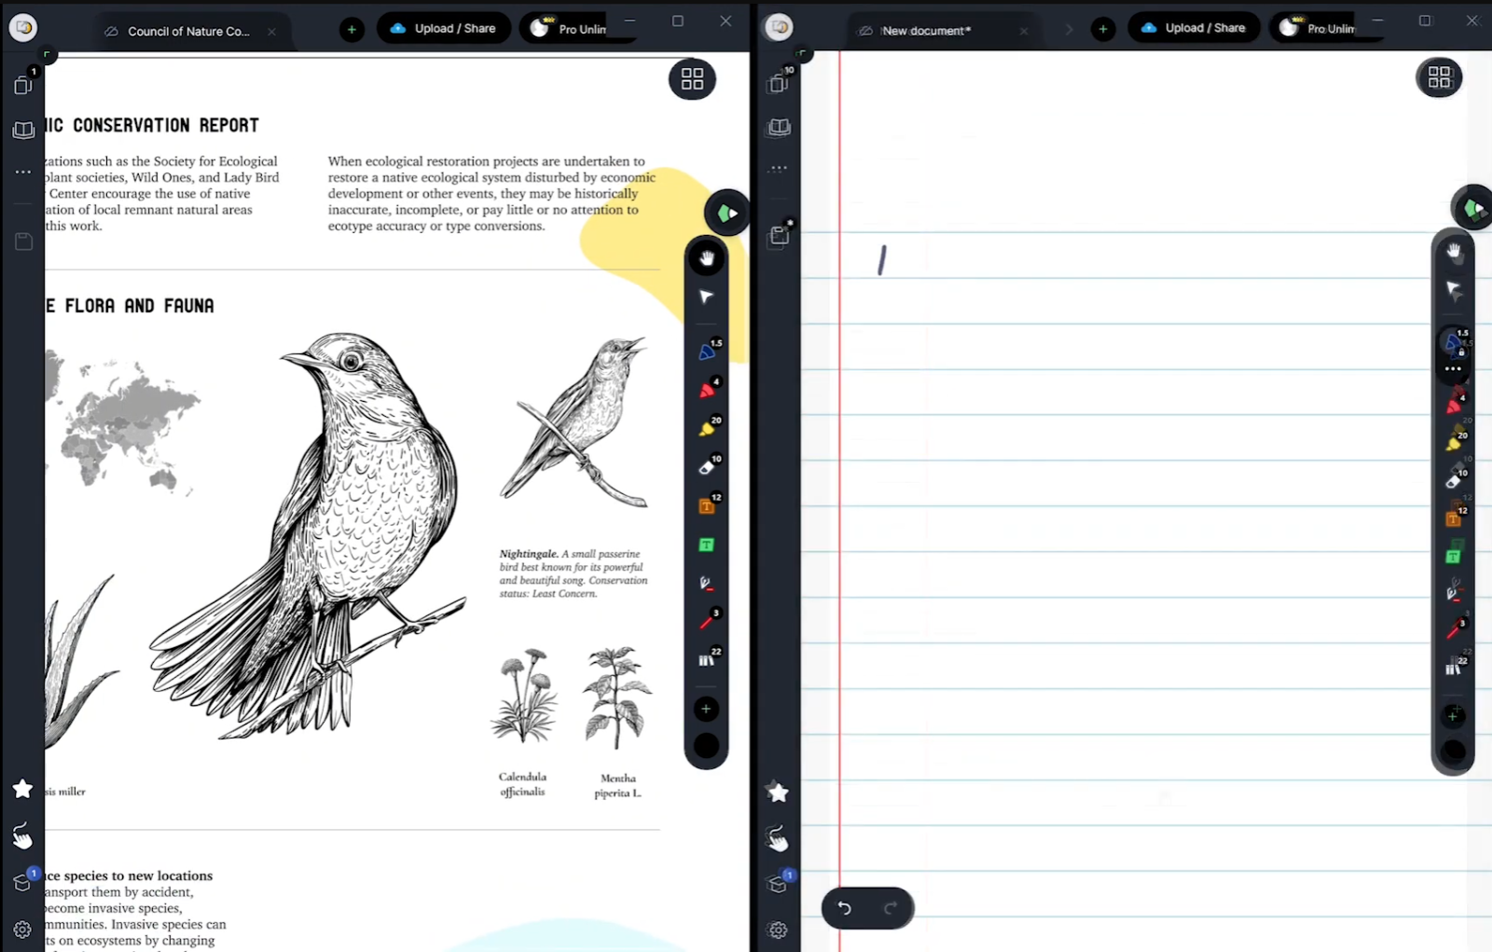
Task: Select measurement tool 22 in right window
Action: (x=1455, y=667)
